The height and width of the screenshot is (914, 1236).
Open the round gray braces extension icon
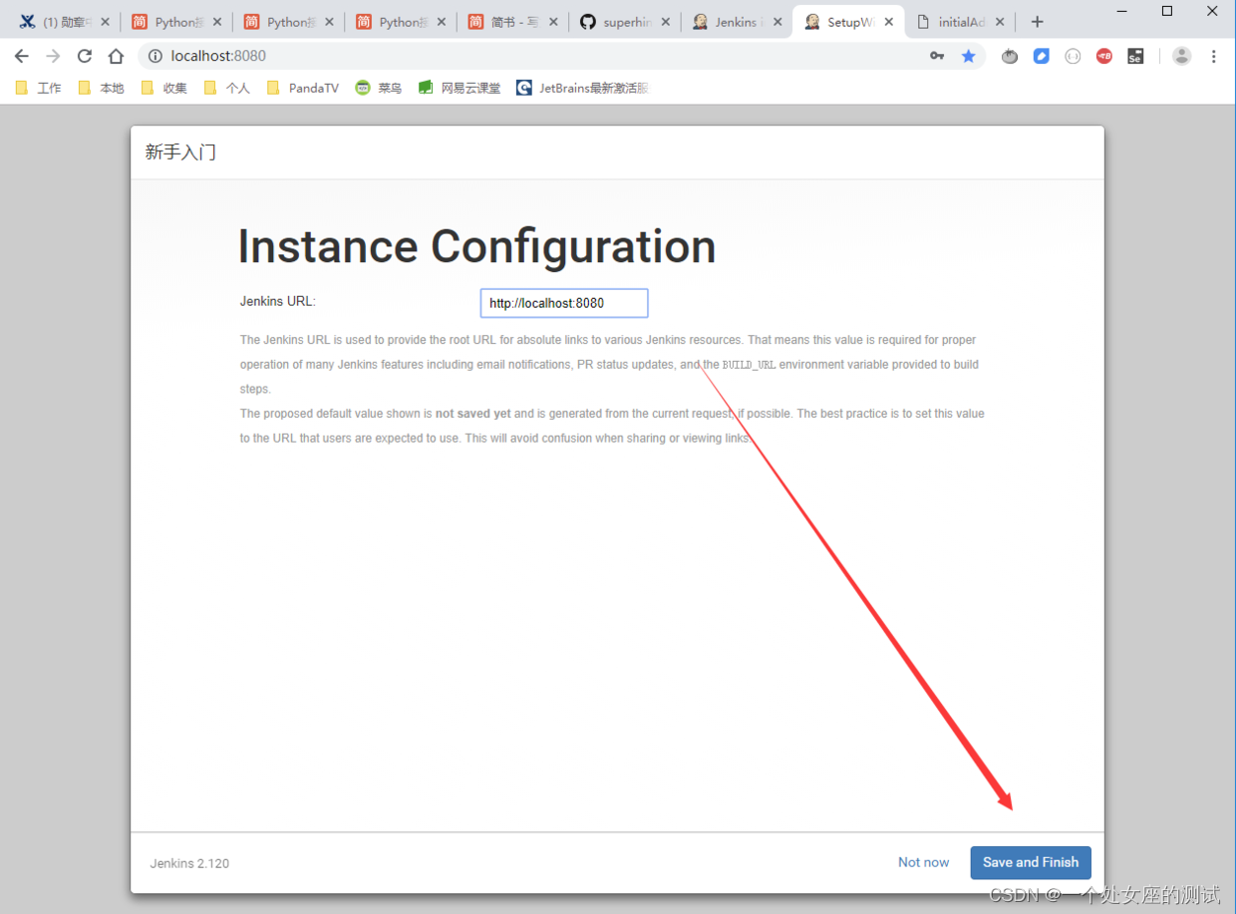1073,56
